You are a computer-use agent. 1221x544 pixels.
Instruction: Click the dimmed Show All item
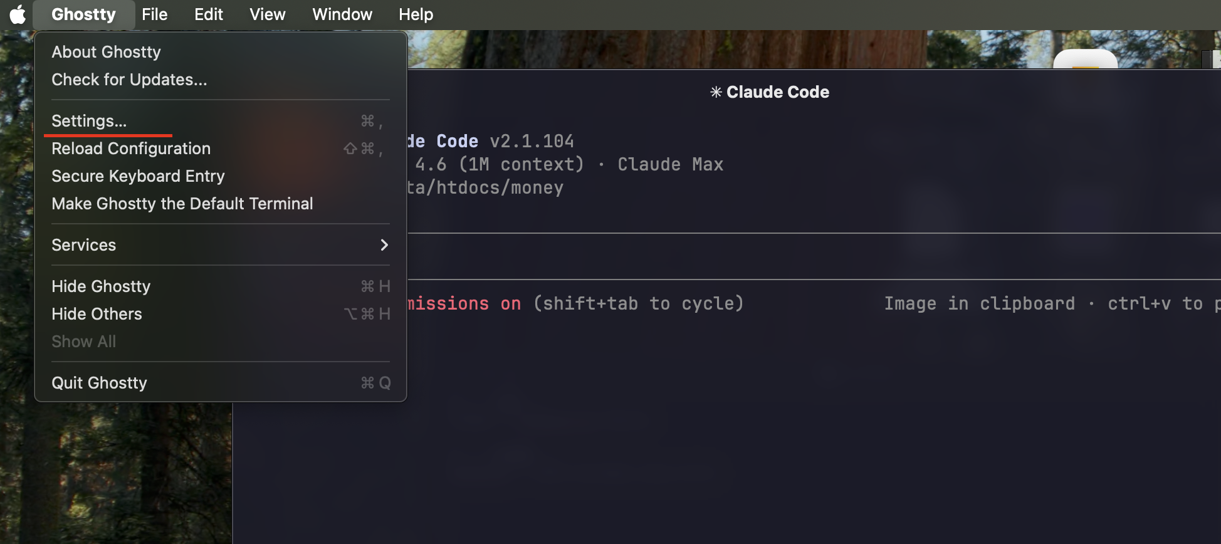83,342
